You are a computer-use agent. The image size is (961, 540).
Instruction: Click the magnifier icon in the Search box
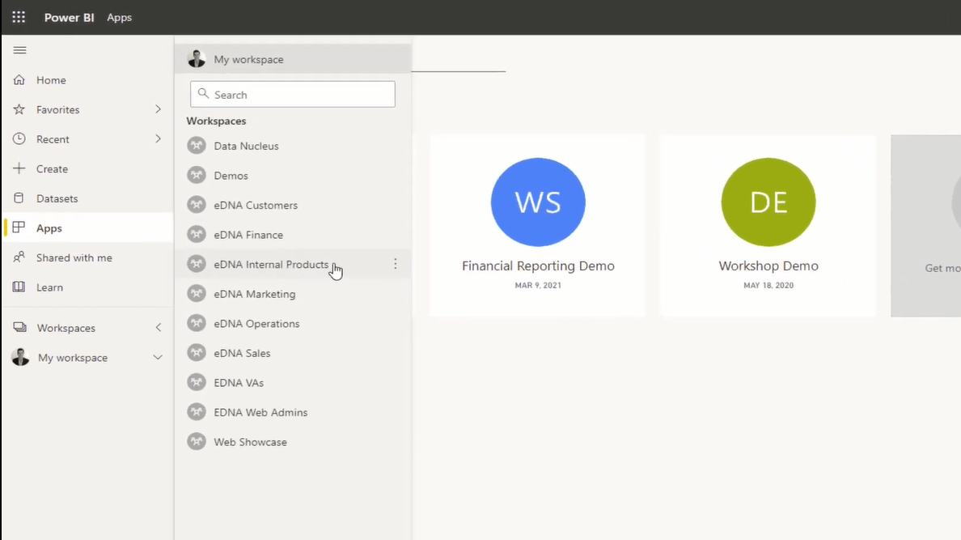(204, 94)
